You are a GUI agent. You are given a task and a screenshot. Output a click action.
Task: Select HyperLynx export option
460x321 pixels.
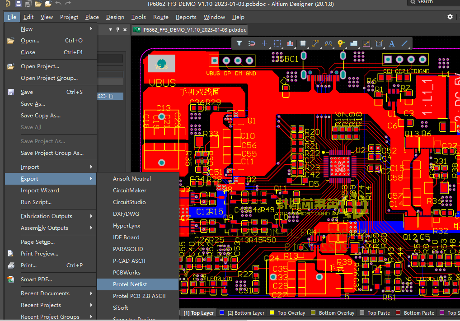tap(138, 225)
